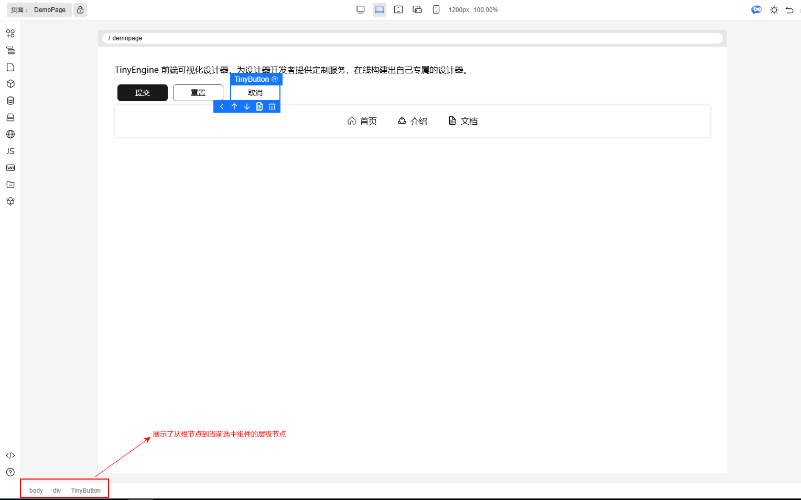Select the 首页 menu item
This screenshot has height=500, width=801.
362,121
